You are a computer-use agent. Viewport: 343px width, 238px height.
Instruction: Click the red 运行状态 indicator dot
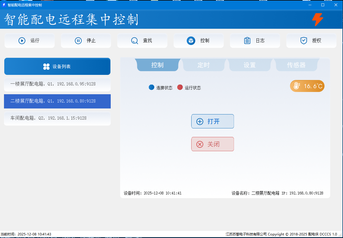pyautogui.click(x=180, y=87)
